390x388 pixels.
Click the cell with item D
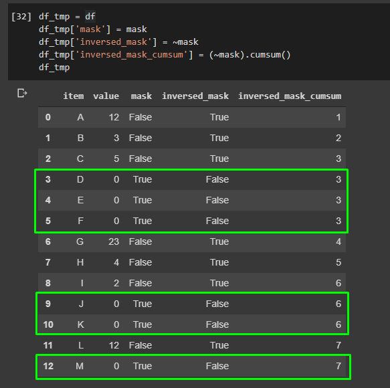80,179
